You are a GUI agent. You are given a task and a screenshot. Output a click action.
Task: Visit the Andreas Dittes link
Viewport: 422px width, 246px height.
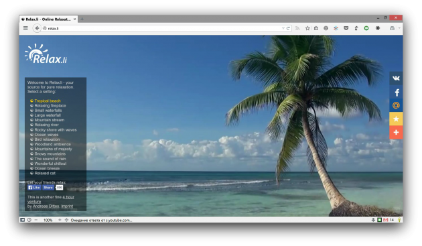[x=46, y=206]
